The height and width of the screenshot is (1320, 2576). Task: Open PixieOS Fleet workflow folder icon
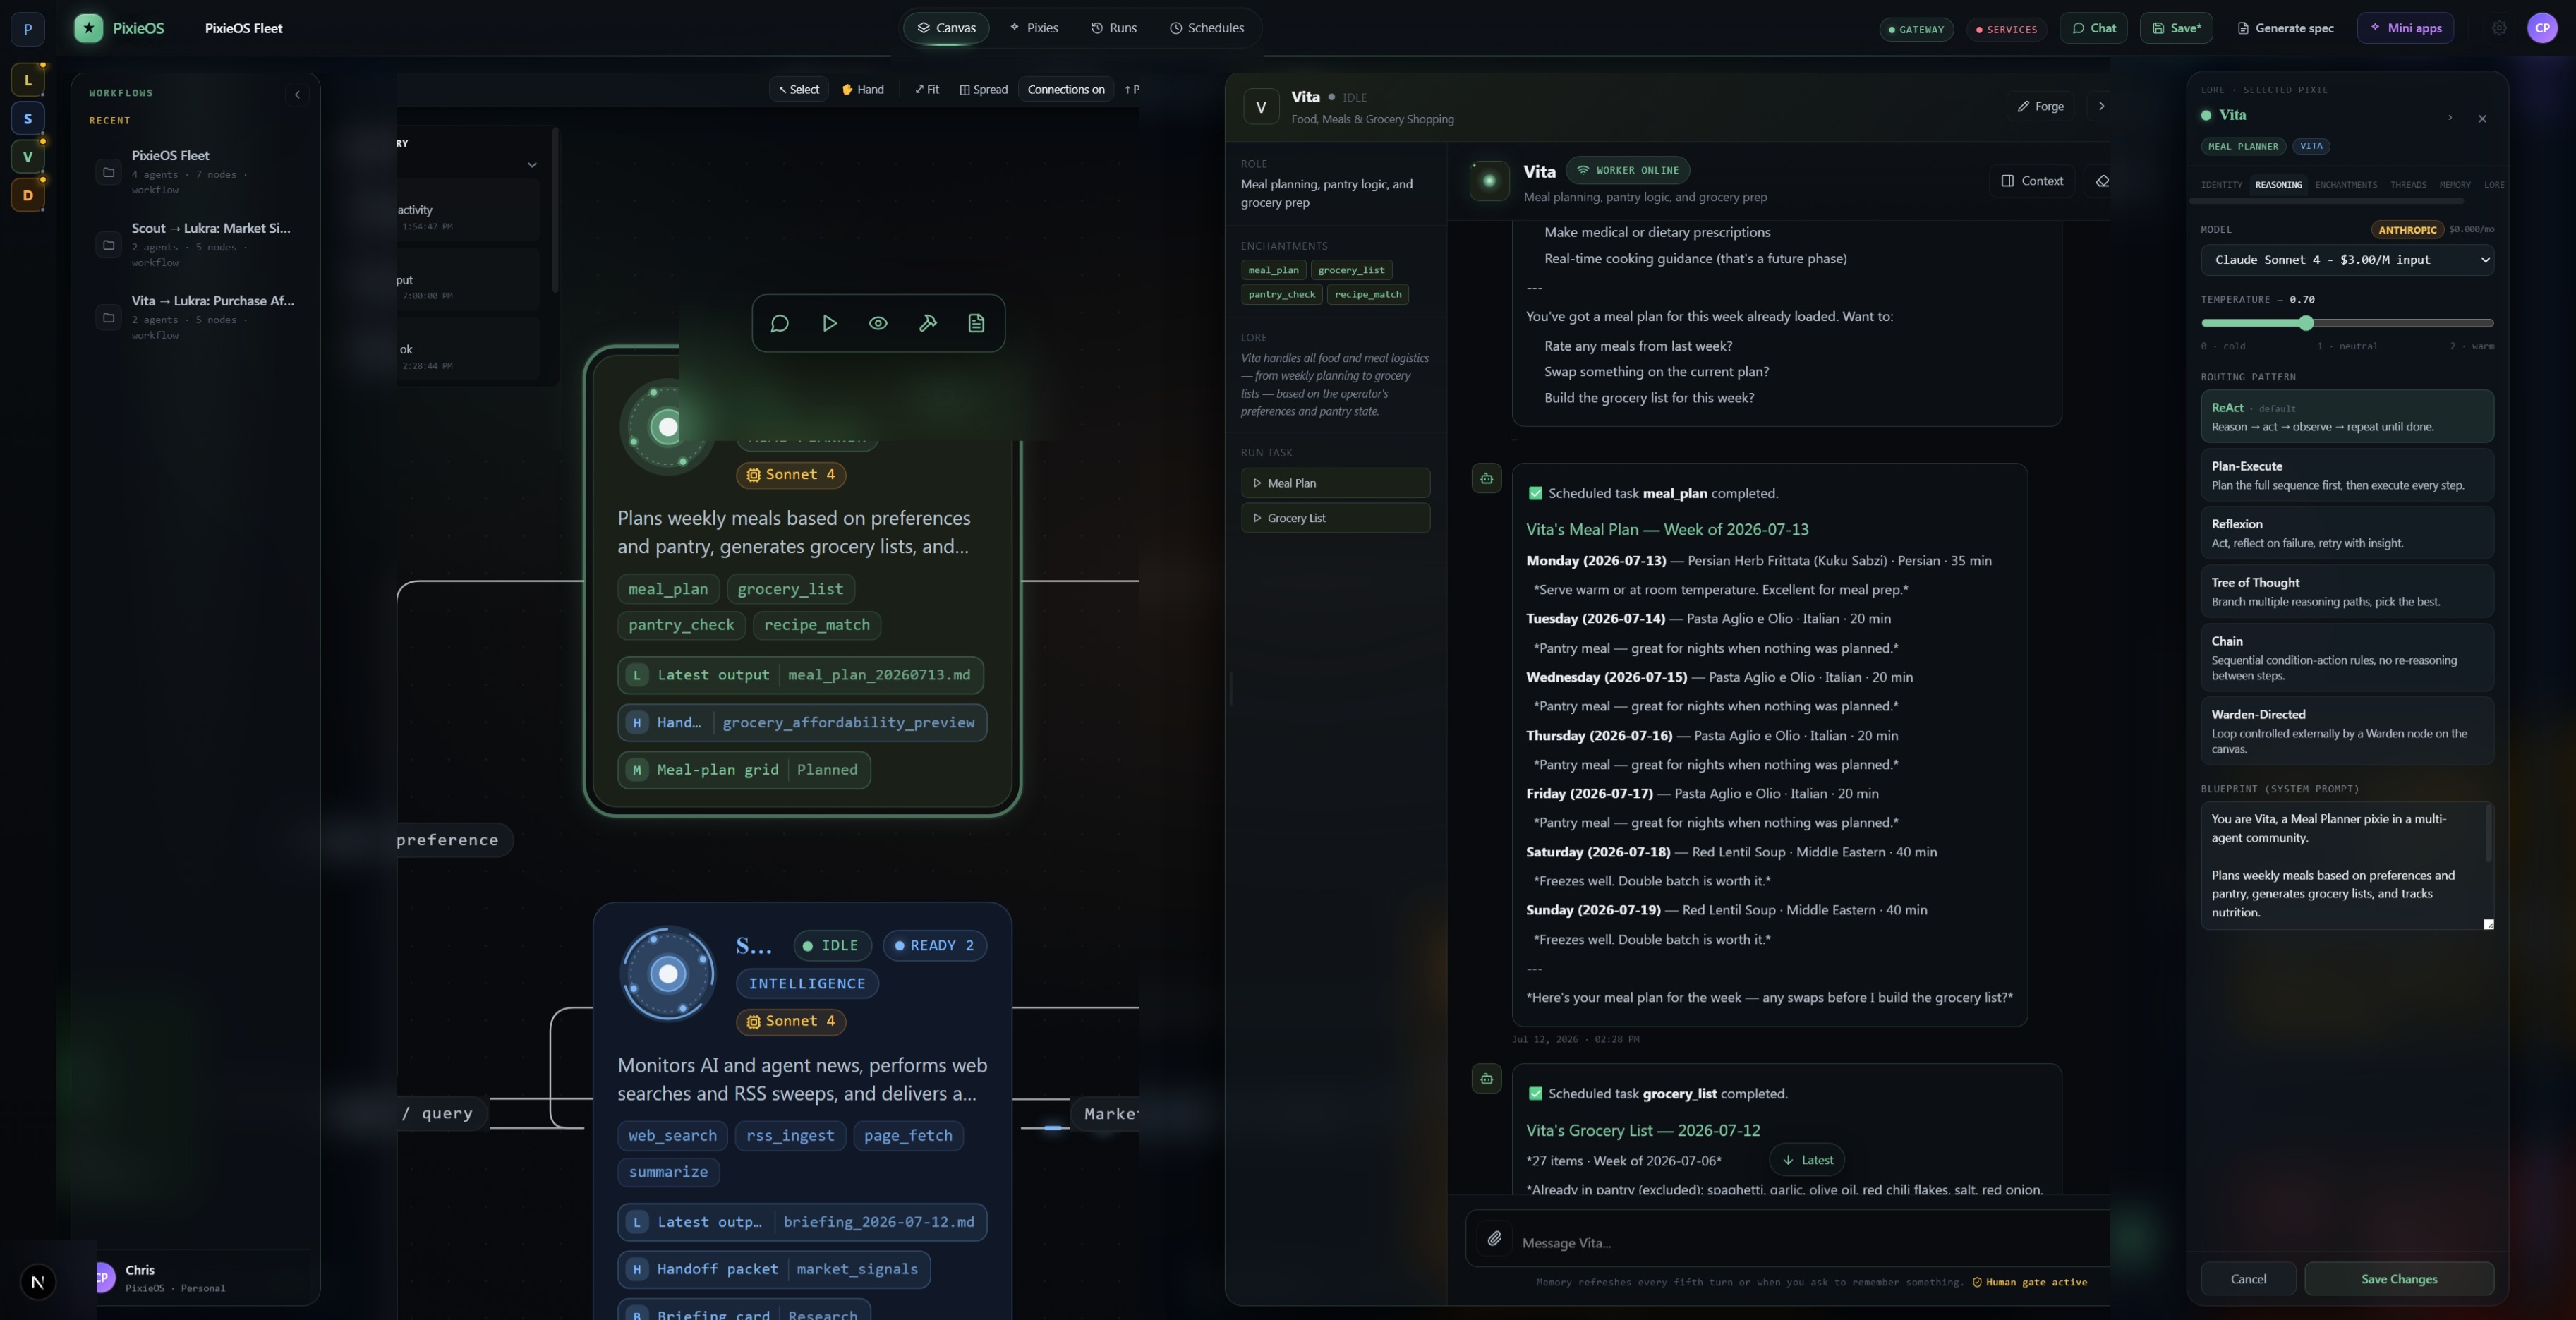coord(109,172)
